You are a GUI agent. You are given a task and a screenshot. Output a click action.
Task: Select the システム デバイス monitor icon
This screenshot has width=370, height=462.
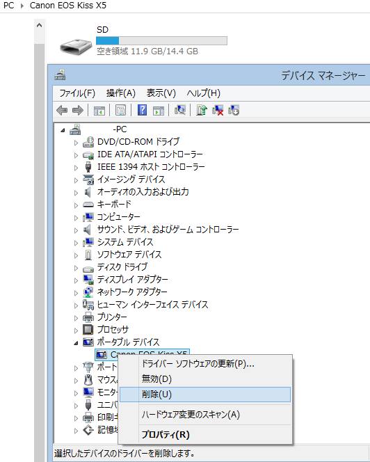[88, 242]
